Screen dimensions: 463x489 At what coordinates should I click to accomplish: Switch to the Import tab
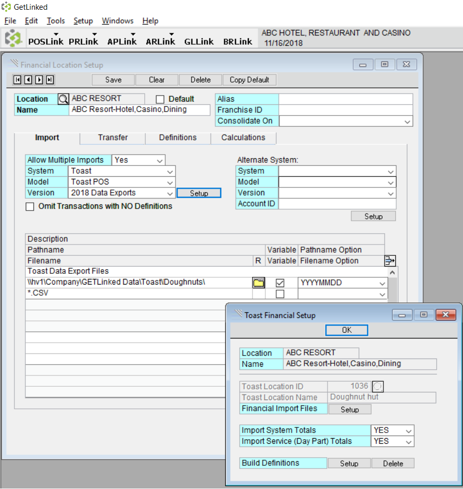[x=47, y=138]
